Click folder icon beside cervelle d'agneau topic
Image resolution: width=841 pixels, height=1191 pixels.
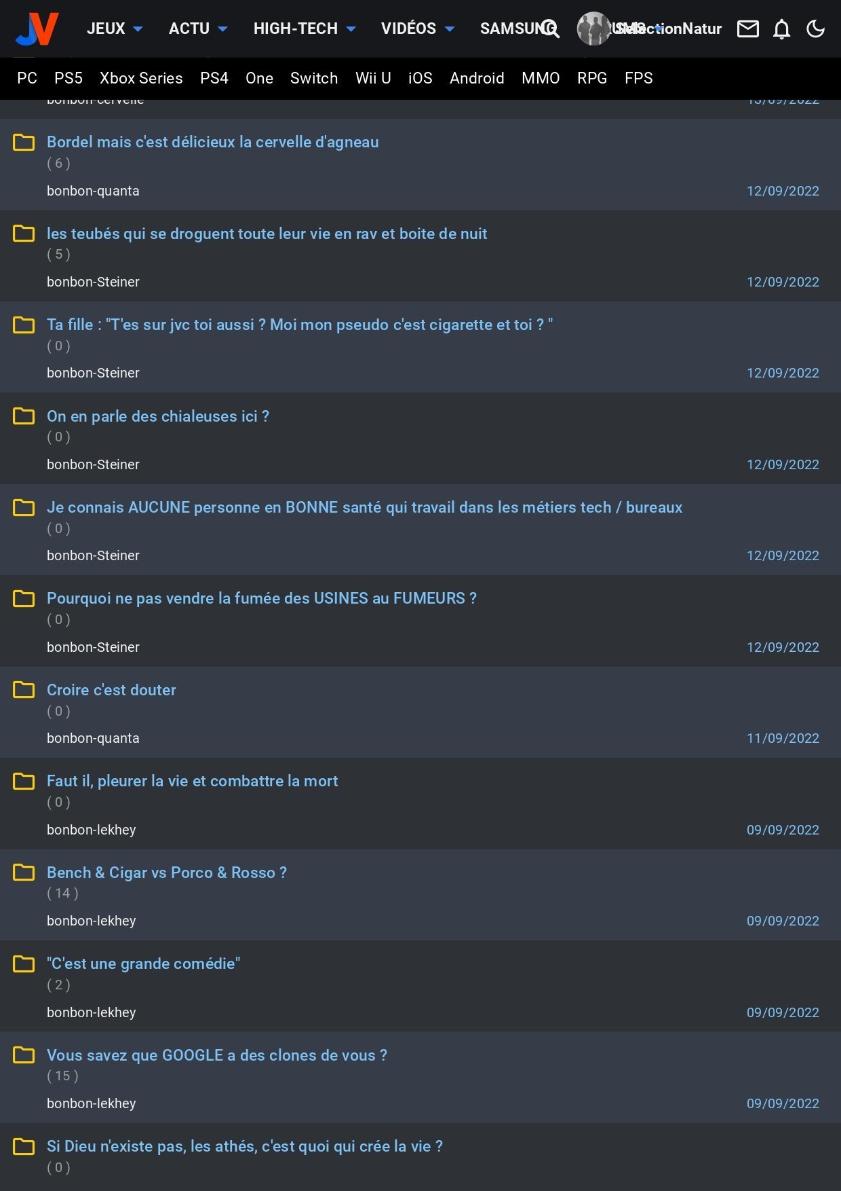(24, 142)
